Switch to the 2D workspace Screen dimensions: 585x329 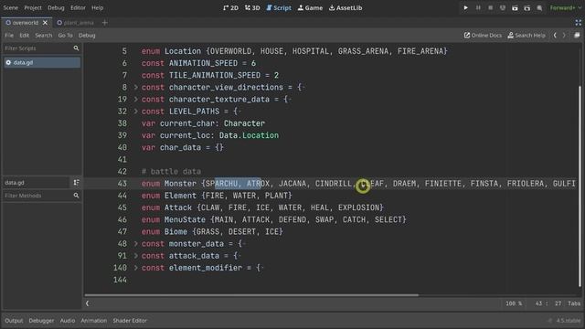[x=230, y=7]
